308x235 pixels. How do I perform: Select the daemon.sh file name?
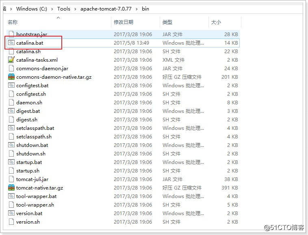tap(29, 102)
